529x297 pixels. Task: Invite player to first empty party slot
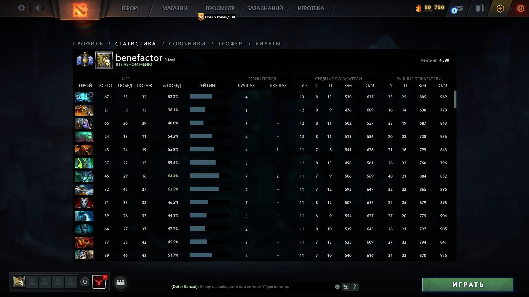coord(32,282)
